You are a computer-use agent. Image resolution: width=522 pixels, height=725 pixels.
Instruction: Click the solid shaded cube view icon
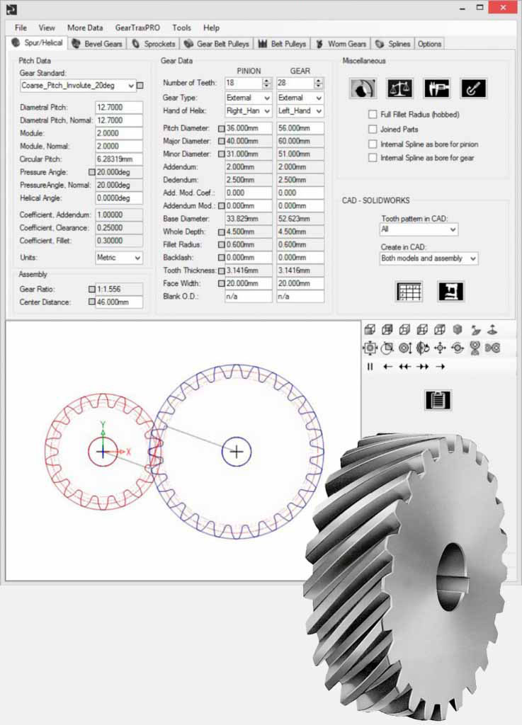tap(457, 329)
